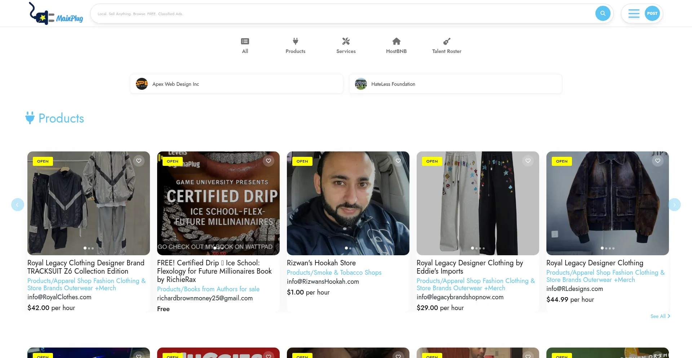This screenshot has height=358, width=692.
Task: Click the $29.00 per hour price
Action: [x=440, y=308]
